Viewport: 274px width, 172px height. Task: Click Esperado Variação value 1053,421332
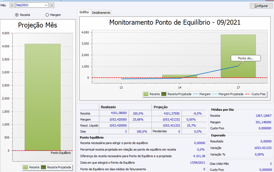tap(263, 148)
